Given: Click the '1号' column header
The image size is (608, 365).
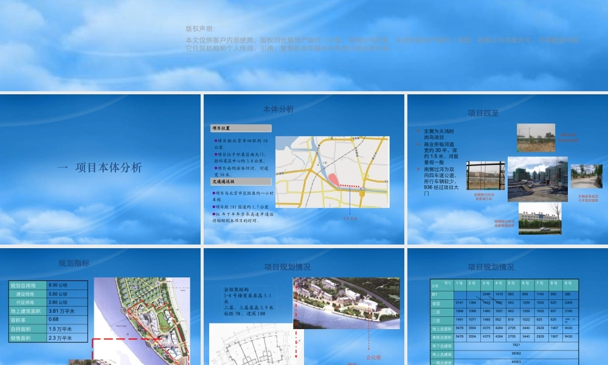Looking at the screenshot, I should 460,284.
